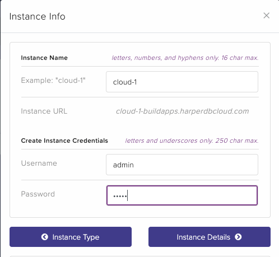This screenshot has height=257, width=279.
Task: Select the generated Instance URL text
Action: [182, 111]
